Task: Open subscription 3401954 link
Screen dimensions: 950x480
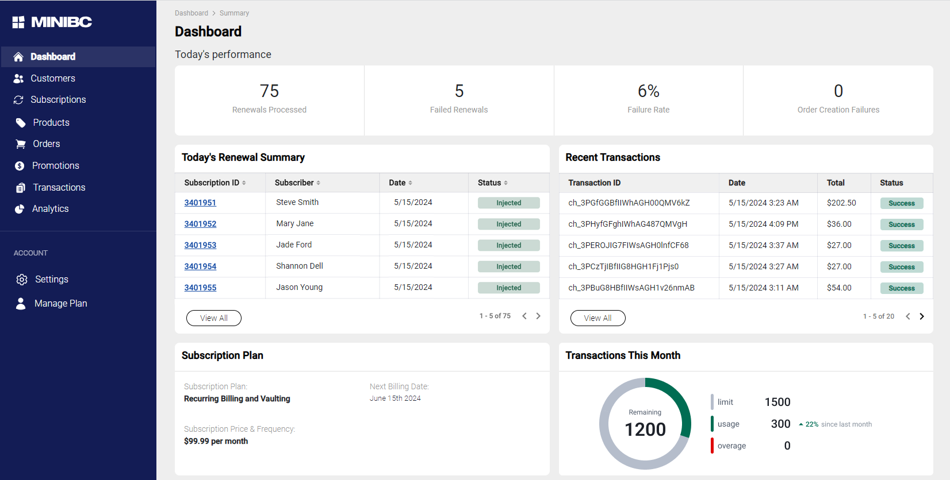Action: [x=200, y=266]
